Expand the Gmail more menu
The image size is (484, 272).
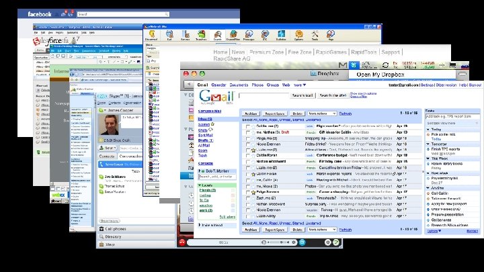click(x=300, y=85)
